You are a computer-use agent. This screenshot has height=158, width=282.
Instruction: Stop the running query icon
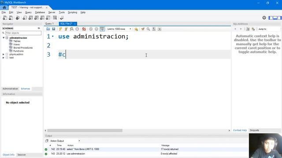tap(77, 29)
